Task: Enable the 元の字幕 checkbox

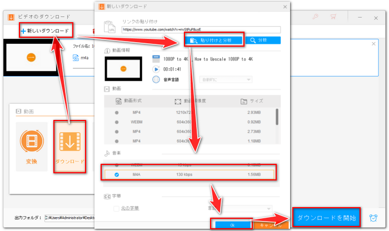Action: (x=117, y=208)
